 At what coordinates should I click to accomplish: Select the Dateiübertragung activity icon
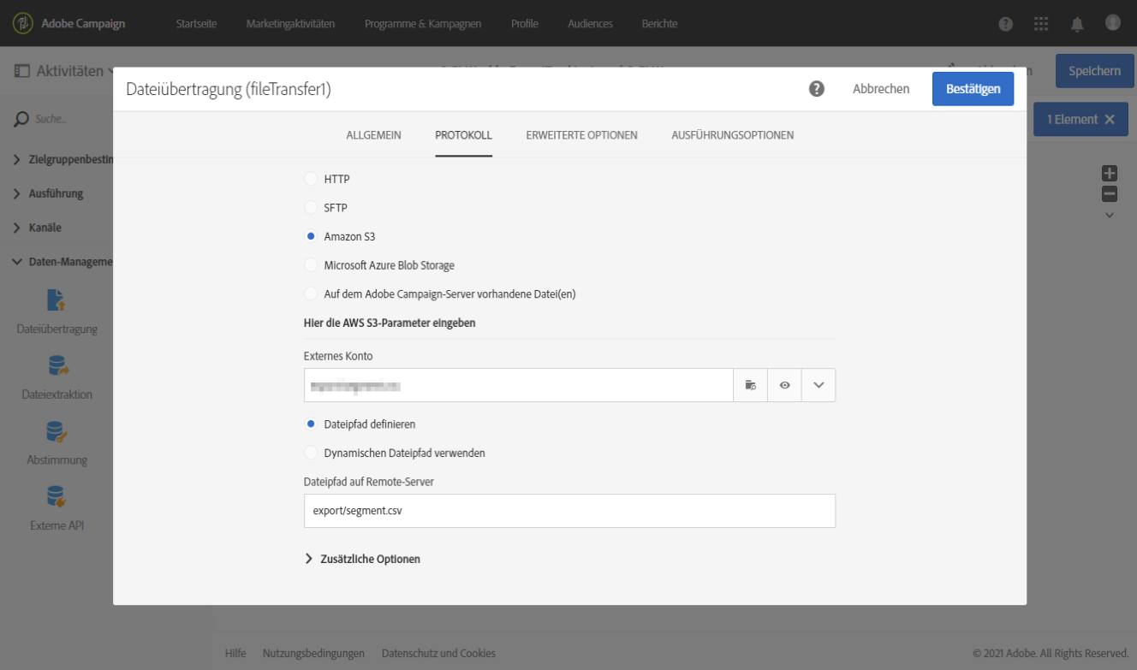57,299
